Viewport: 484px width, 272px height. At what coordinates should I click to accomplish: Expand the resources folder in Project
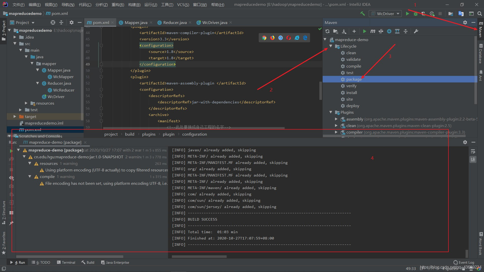(x=26, y=103)
